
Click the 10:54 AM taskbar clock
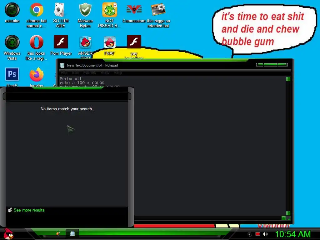pyautogui.click(x=293, y=234)
